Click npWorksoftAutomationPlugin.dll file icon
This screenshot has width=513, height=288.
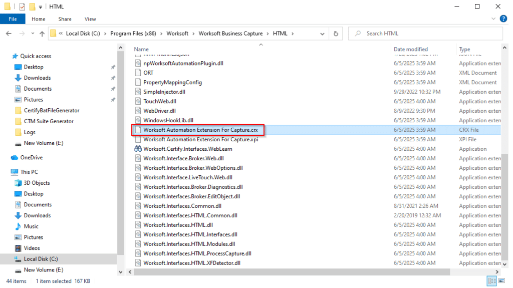pyautogui.click(x=138, y=63)
